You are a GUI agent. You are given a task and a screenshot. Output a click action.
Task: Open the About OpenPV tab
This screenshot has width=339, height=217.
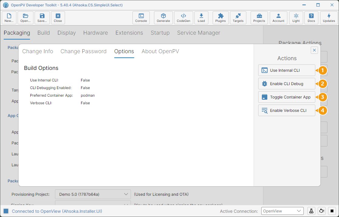point(160,51)
